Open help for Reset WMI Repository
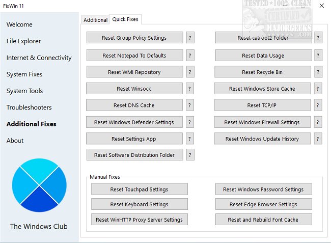331x243 pixels. [190, 72]
